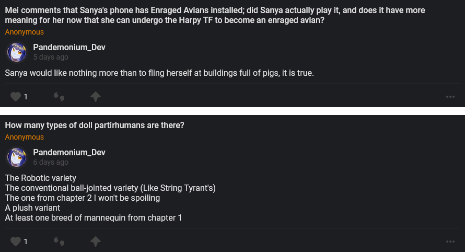This screenshot has width=465, height=252.
Task: Like the Enraged Avians answer with the heart
Action: tap(16, 97)
